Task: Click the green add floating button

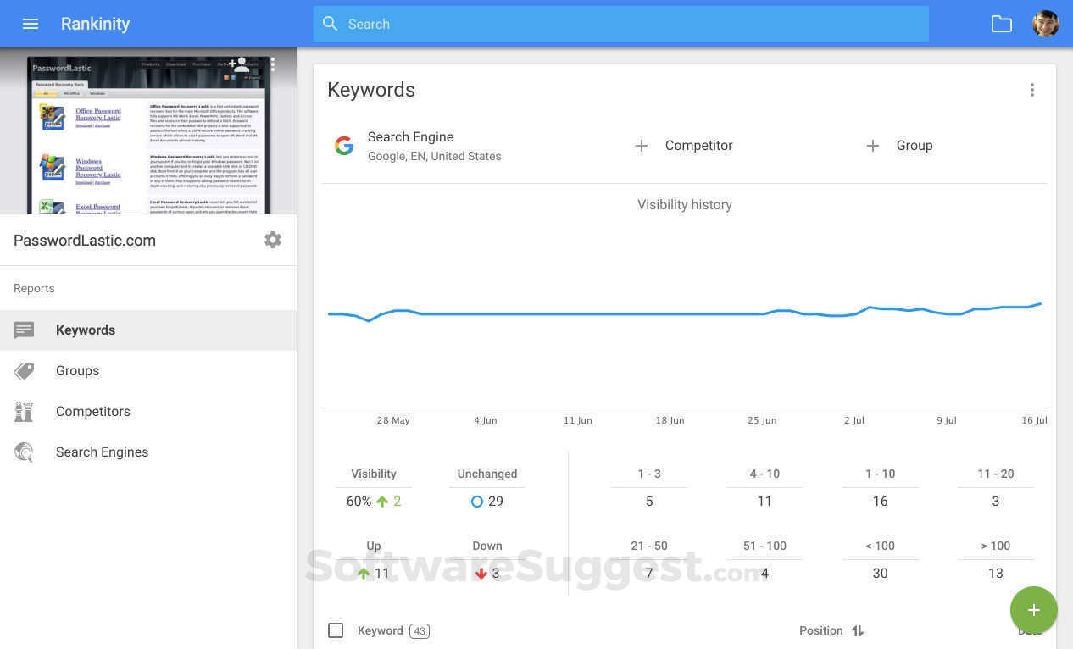Action: pyautogui.click(x=1033, y=610)
